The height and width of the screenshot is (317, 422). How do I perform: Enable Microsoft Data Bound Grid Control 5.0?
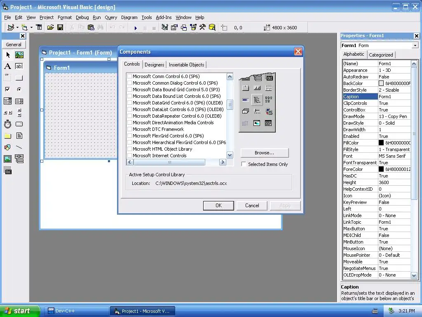129,90
